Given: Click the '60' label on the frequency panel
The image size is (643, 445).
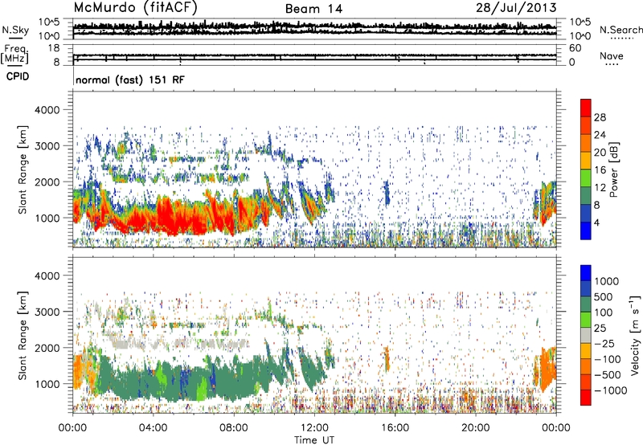Looking at the screenshot, I should click(575, 48).
